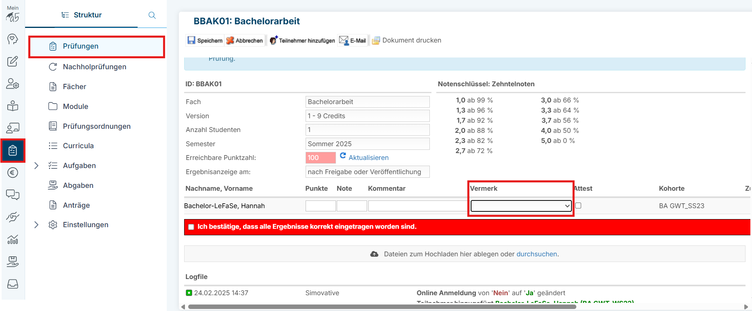The width and height of the screenshot is (752, 311).
Task: Expand the Einstellungen tree item
Action: 36,225
